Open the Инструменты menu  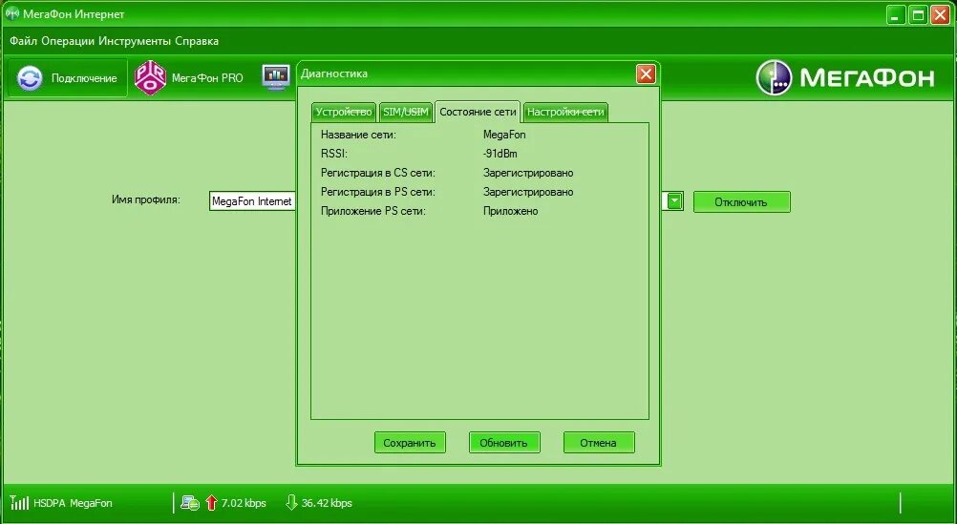coord(135,41)
